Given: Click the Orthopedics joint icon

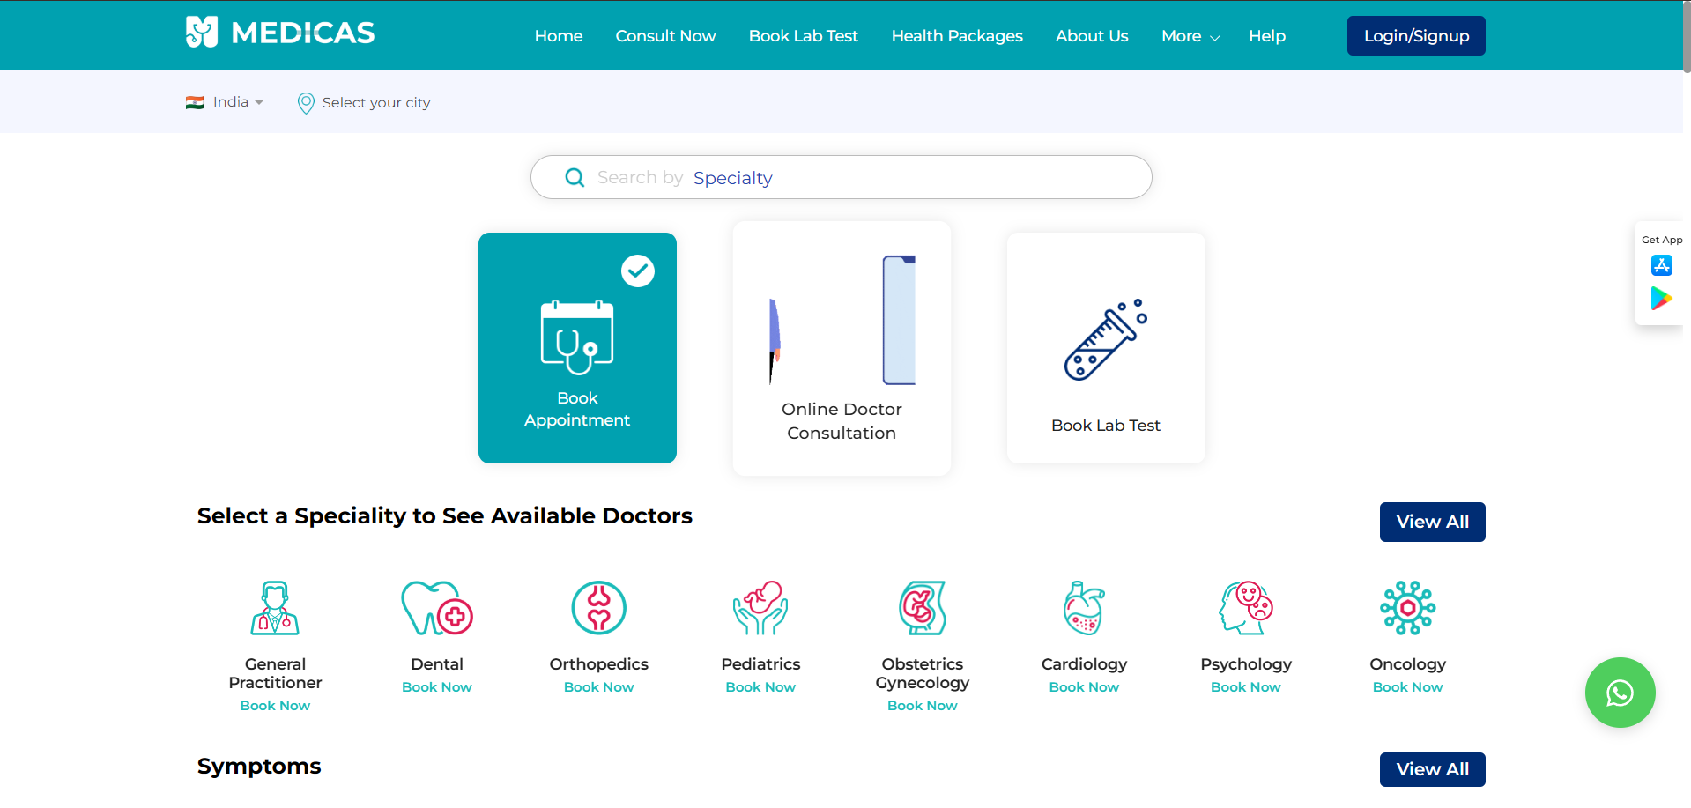Looking at the screenshot, I should (598, 608).
